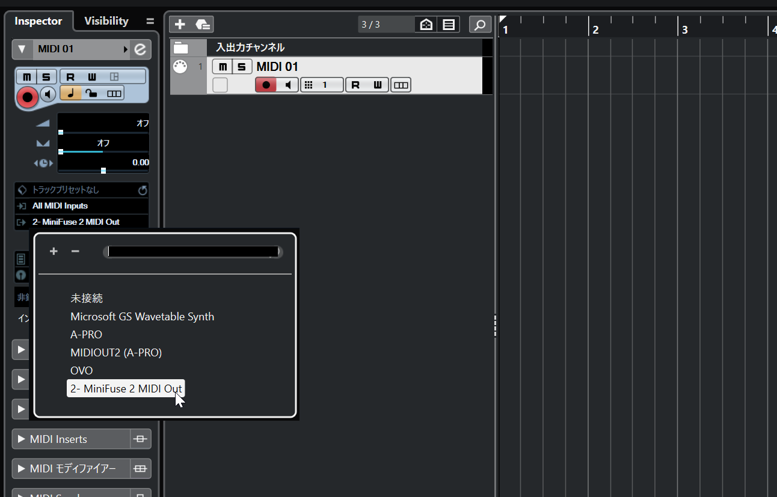Toggle monitor on MIDI 01 track row
777x497 pixels.
289,85
